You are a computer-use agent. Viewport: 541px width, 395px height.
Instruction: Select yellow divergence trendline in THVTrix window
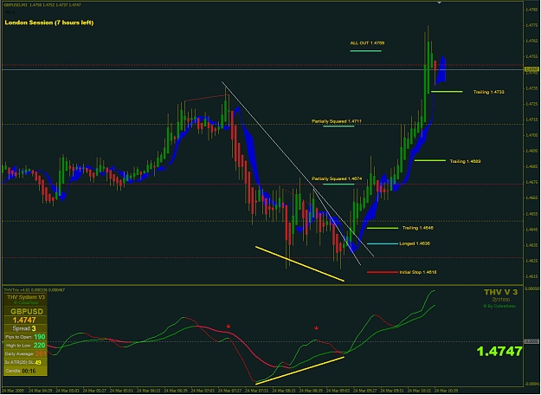coord(299,370)
